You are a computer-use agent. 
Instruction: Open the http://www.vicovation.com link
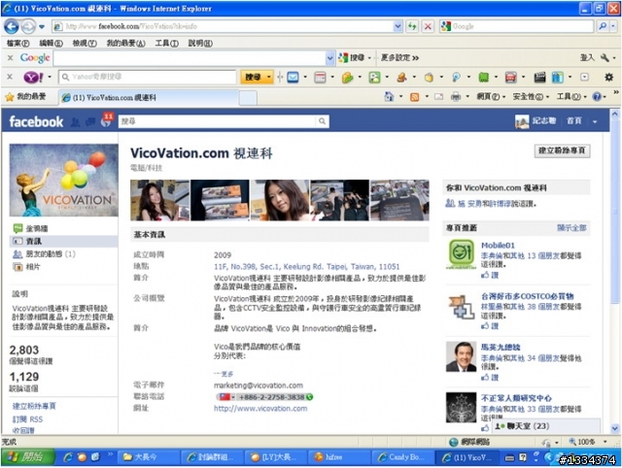[x=260, y=408]
